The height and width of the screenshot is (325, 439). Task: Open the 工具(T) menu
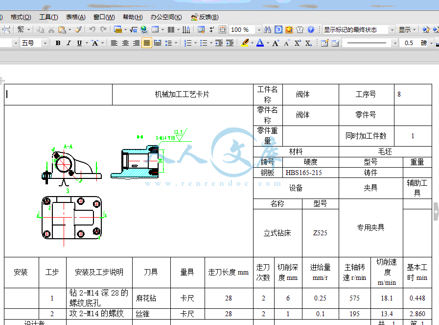48,17
